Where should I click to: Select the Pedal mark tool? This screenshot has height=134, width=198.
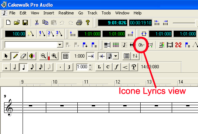[134, 67]
